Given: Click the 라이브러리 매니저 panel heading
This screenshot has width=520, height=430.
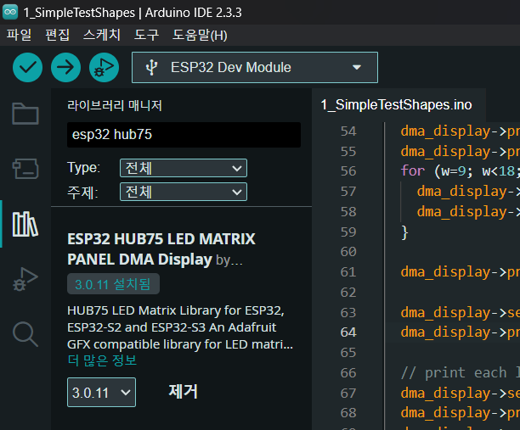Looking at the screenshot, I should point(115,106).
